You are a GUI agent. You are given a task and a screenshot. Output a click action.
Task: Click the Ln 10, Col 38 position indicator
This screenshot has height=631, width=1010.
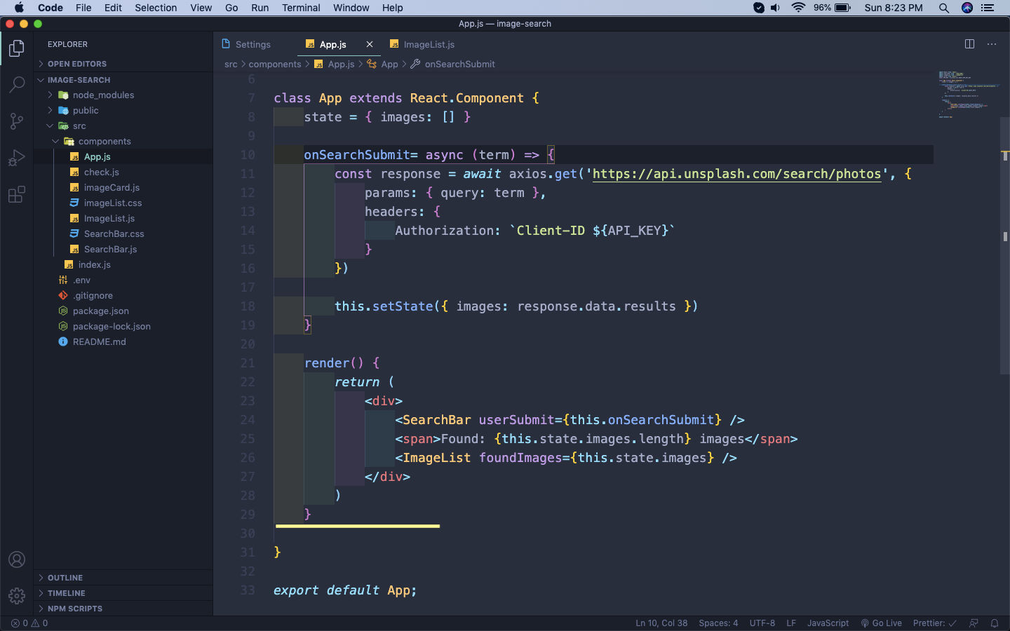click(x=661, y=623)
